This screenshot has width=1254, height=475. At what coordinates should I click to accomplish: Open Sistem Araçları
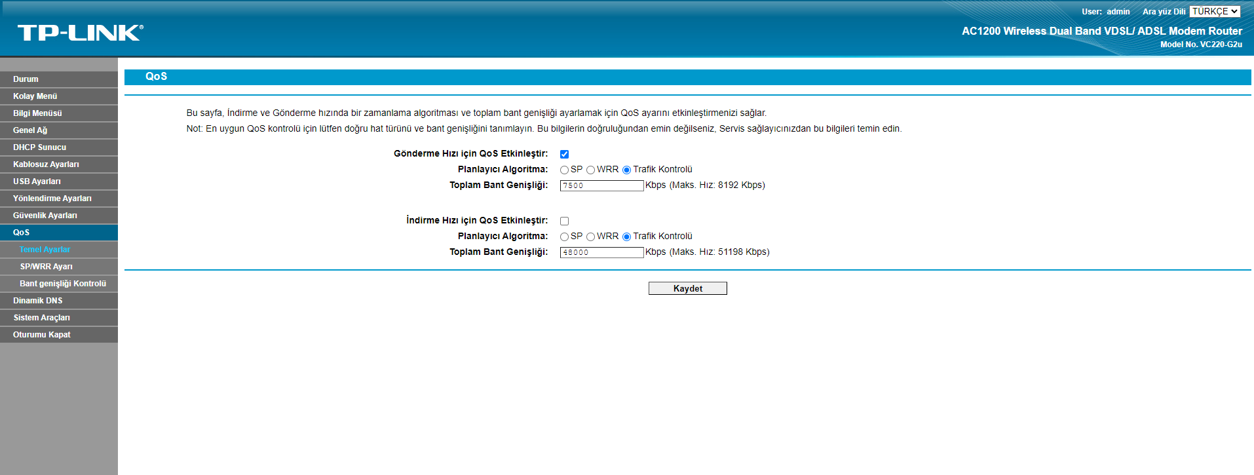click(59, 318)
